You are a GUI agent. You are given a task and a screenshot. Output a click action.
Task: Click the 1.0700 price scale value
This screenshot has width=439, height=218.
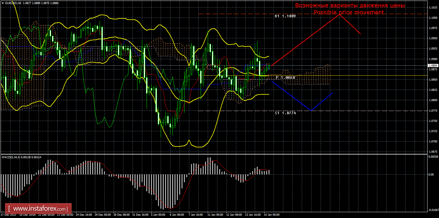[433, 142]
